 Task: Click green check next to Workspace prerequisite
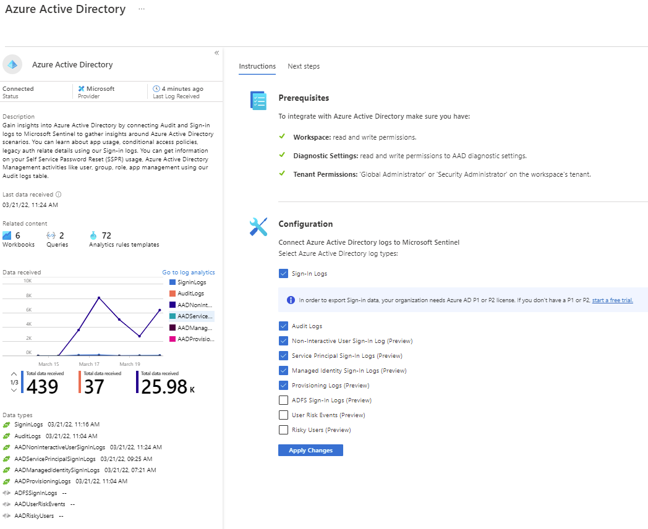[x=282, y=137]
